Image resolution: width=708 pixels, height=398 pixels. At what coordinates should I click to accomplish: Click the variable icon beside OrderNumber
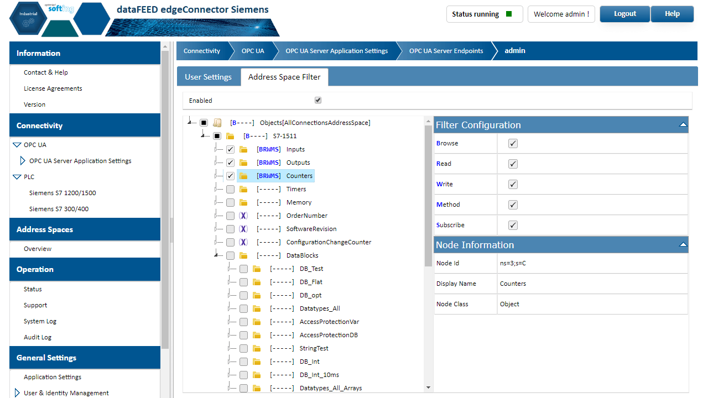click(x=243, y=216)
